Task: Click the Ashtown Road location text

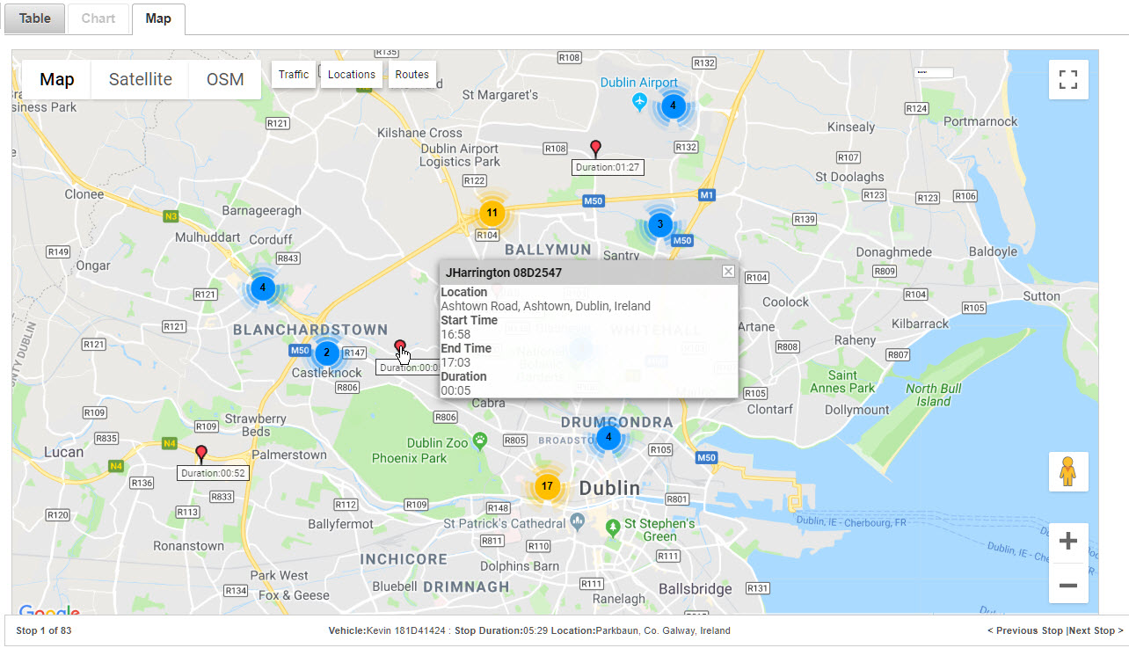Action: pos(545,306)
